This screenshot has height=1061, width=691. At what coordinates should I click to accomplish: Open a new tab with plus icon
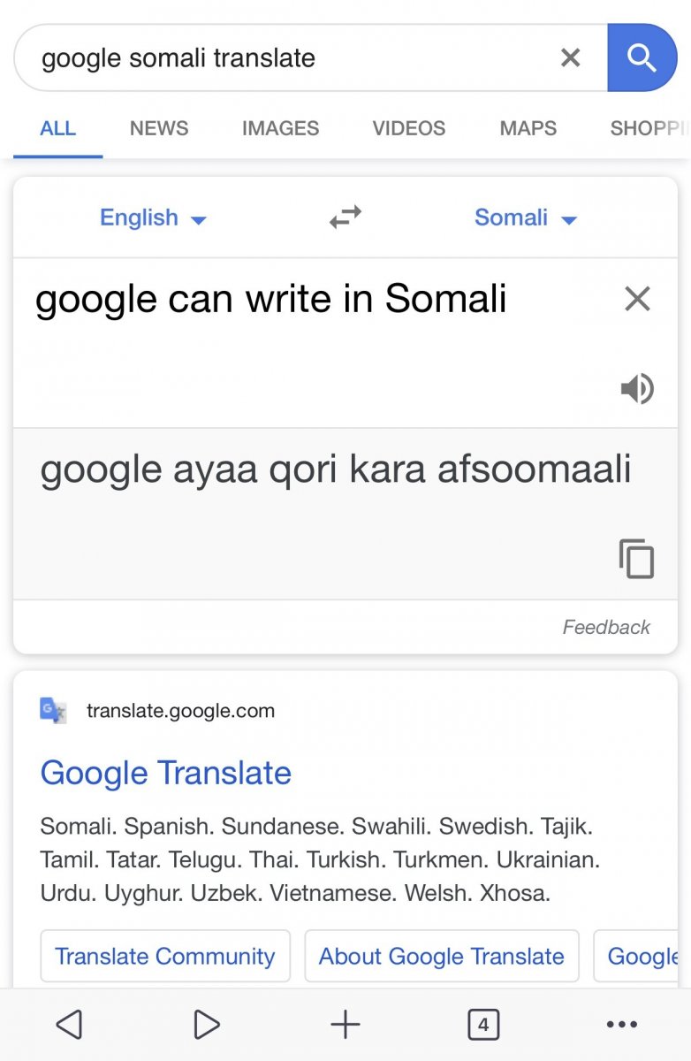(345, 1025)
